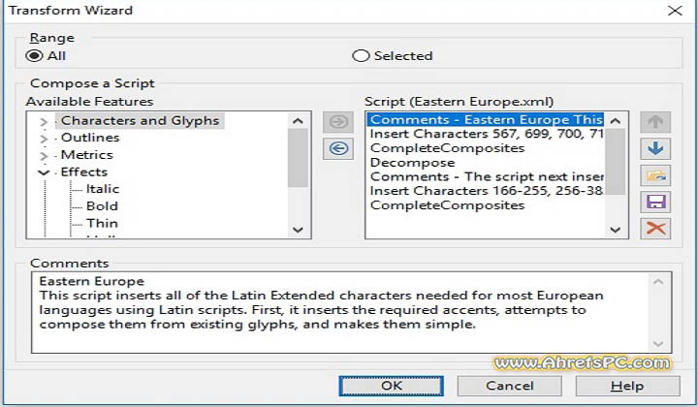Click Script list scroll up arrow

tap(616, 121)
